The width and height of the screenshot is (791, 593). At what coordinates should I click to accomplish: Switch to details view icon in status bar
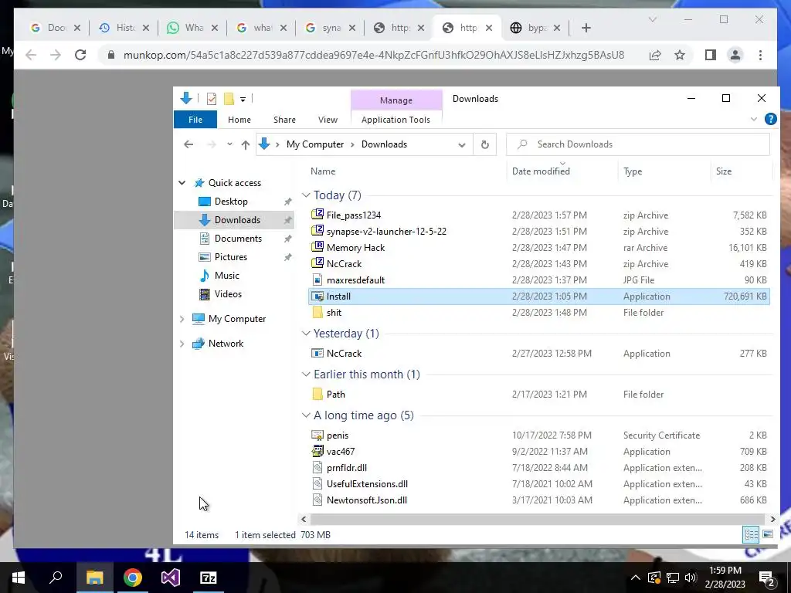point(751,534)
